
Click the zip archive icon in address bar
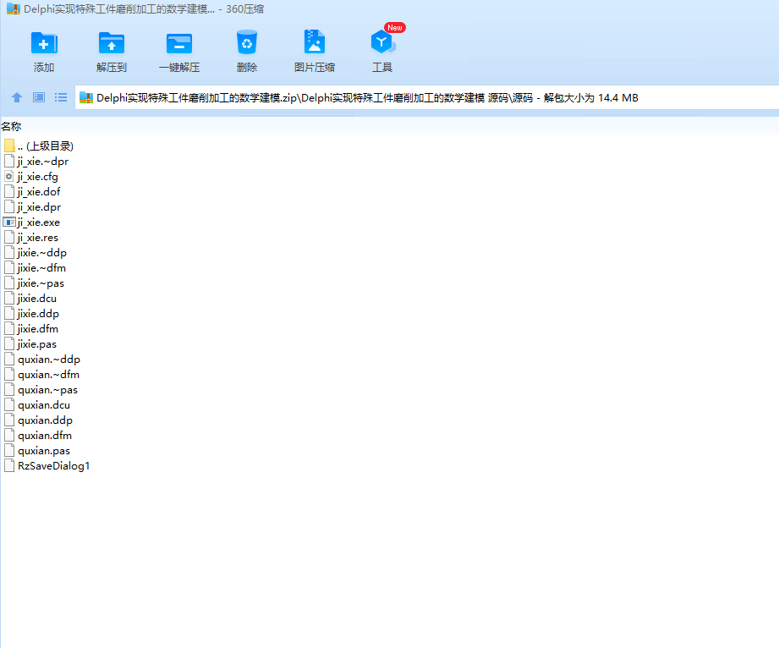[x=86, y=97]
